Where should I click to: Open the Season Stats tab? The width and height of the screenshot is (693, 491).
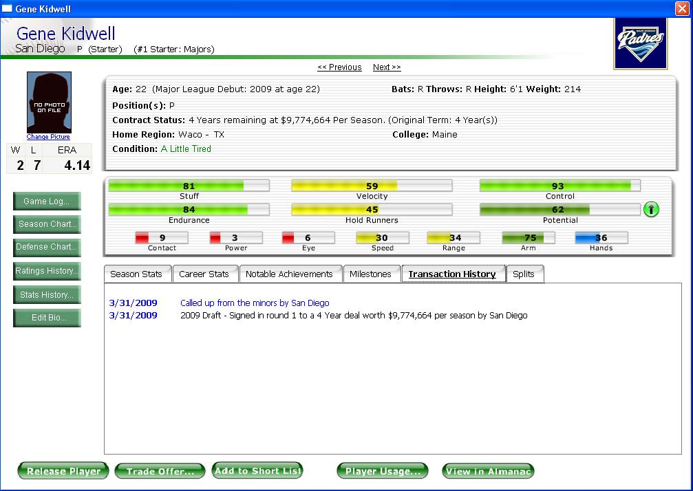[136, 274]
